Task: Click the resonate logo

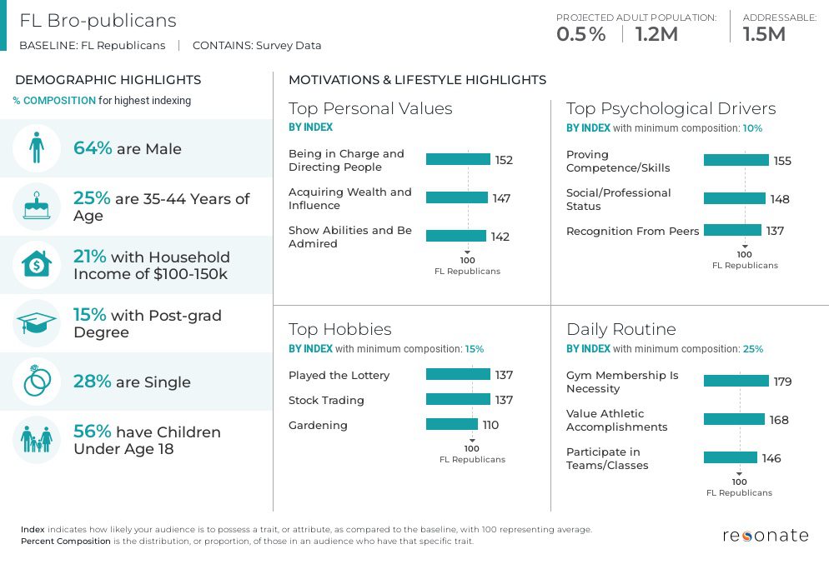Action: point(766,535)
